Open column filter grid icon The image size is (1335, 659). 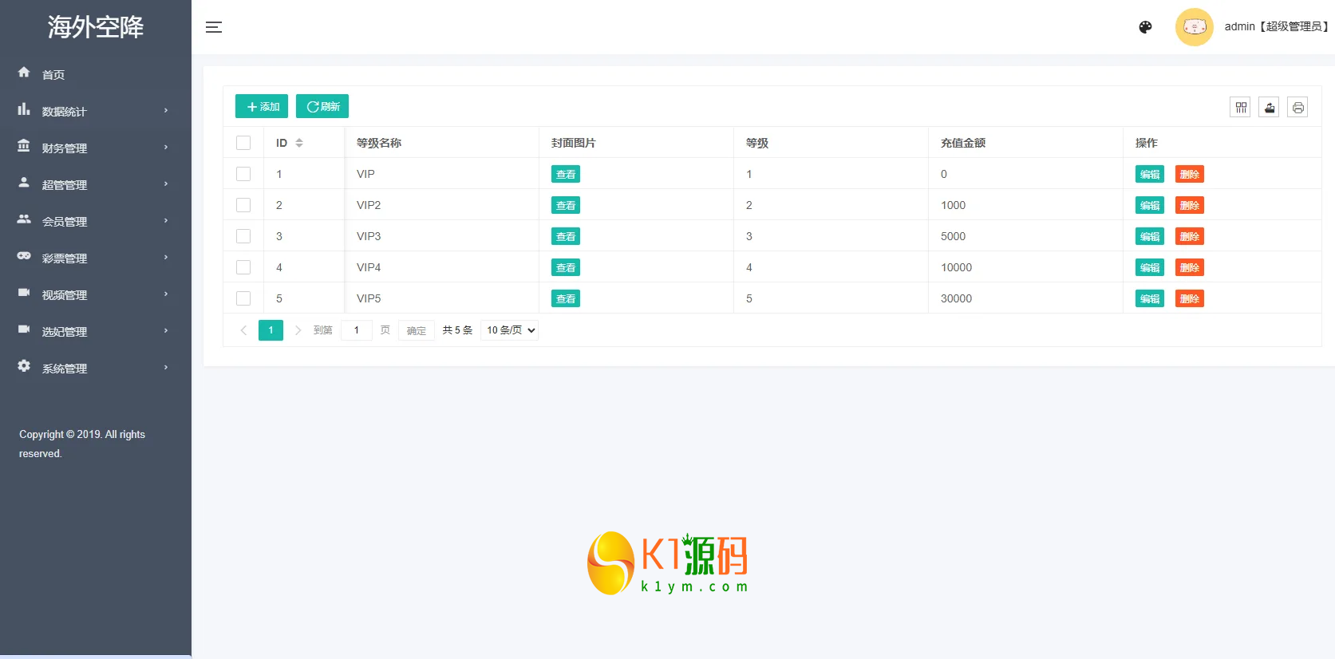tap(1240, 107)
